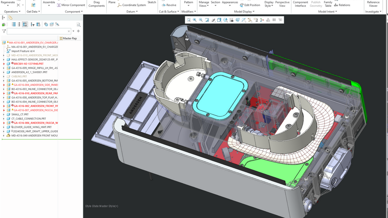Expand the Datum group menu
Image resolution: width=388 pixels, height=218 pixels.
click(x=131, y=11)
